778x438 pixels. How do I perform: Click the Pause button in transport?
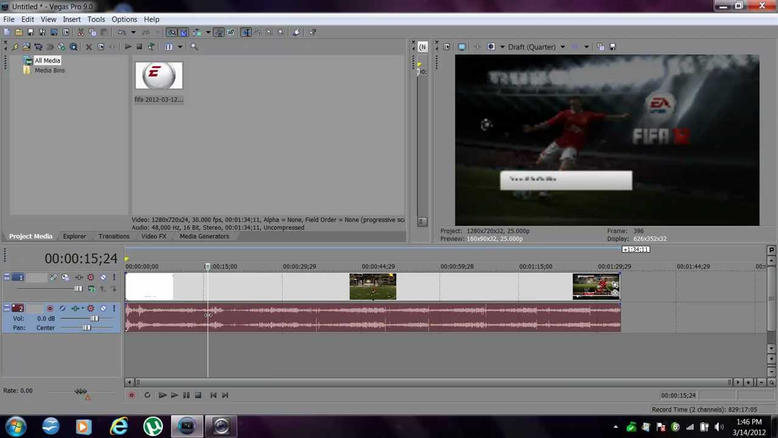point(186,395)
